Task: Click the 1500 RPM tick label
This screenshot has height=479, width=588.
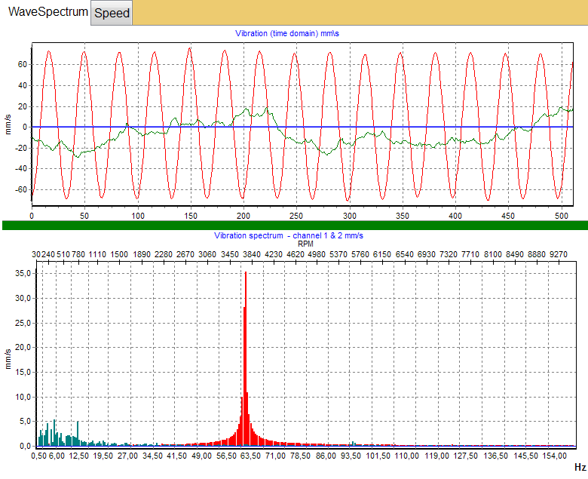Action: (x=119, y=254)
